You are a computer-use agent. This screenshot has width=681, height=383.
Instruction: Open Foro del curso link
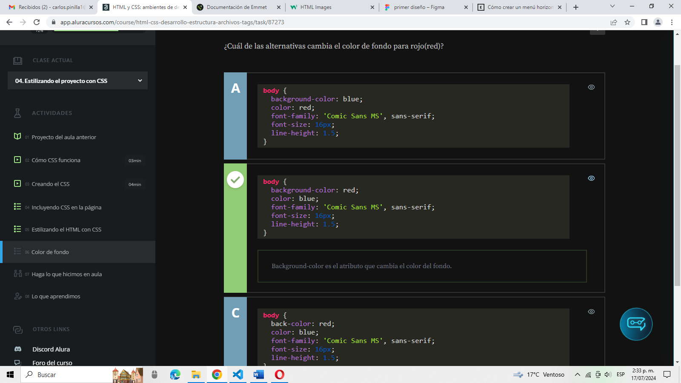point(52,363)
